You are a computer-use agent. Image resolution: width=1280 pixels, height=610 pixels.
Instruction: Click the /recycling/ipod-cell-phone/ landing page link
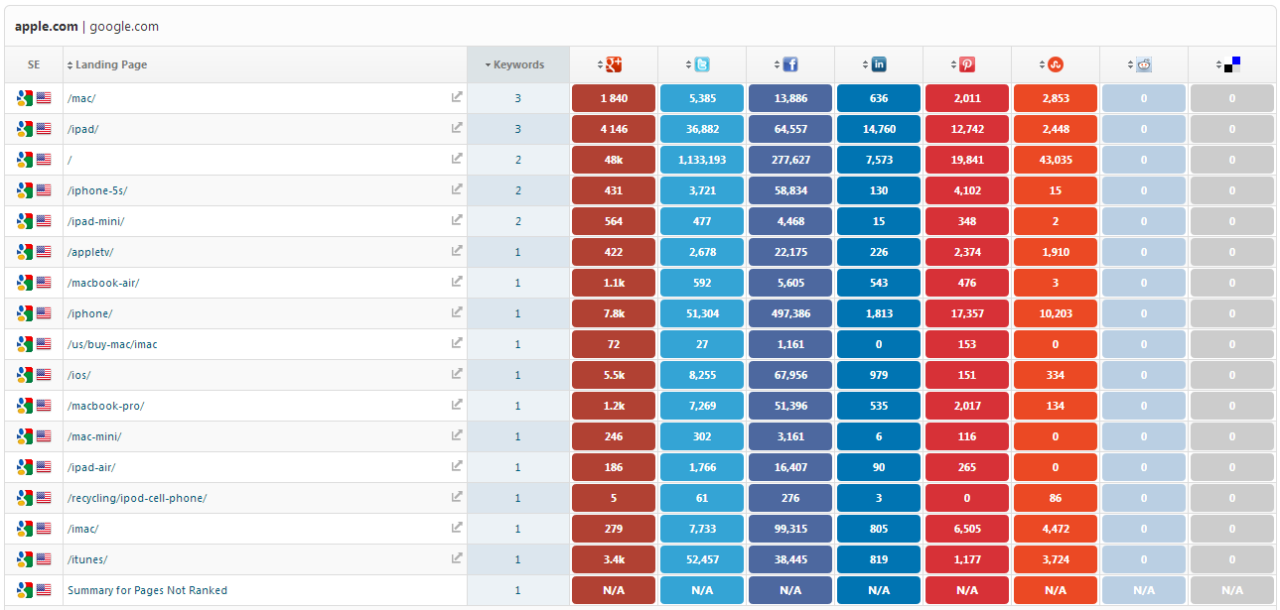(137, 498)
